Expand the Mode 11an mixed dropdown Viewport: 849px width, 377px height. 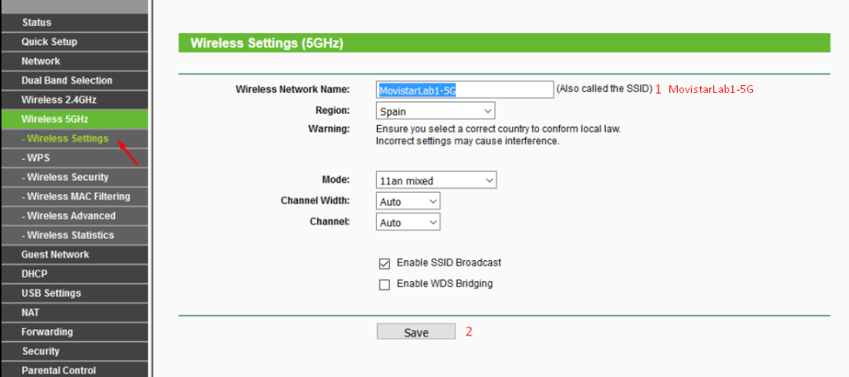436,180
